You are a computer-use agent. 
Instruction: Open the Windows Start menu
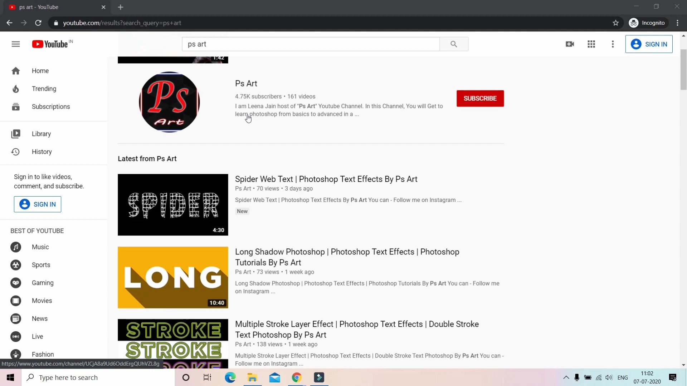(10, 377)
